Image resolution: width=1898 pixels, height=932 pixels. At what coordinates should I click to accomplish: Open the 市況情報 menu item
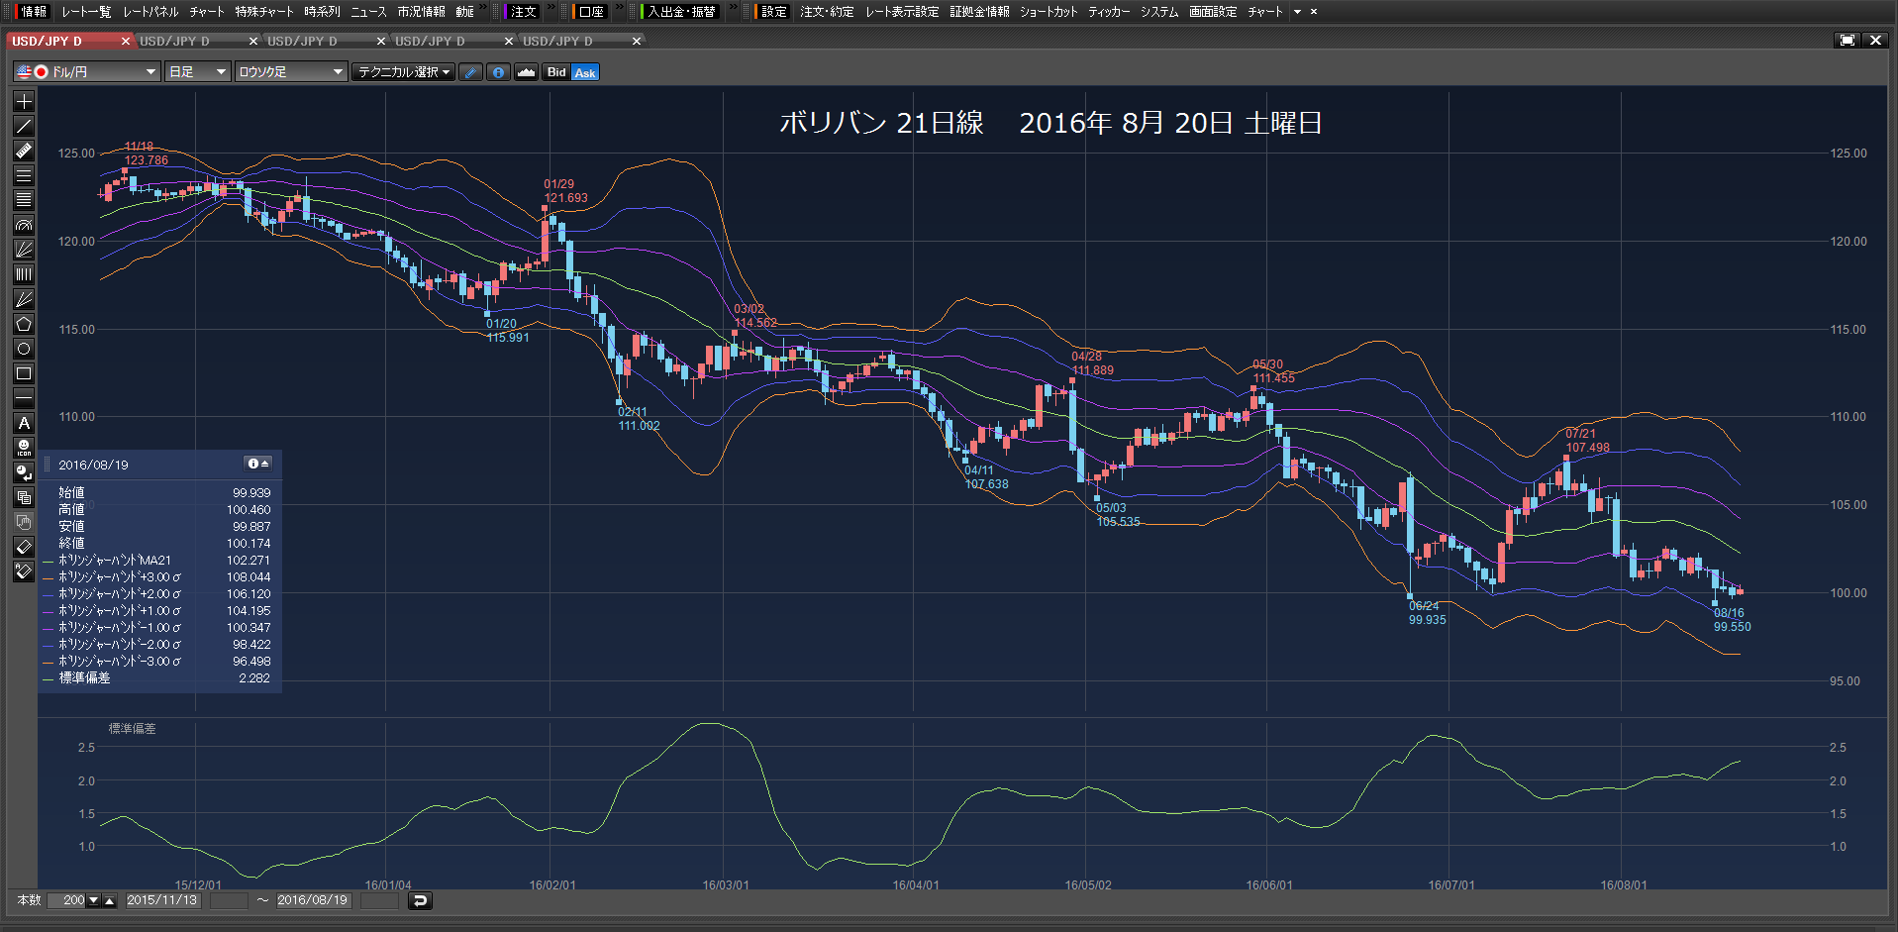pyautogui.click(x=421, y=12)
